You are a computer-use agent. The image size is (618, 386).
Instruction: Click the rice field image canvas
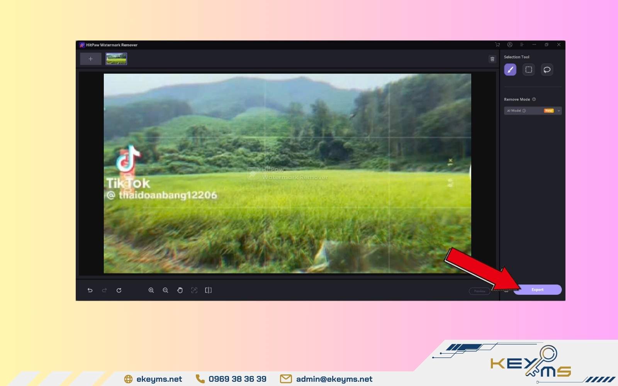(287, 173)
